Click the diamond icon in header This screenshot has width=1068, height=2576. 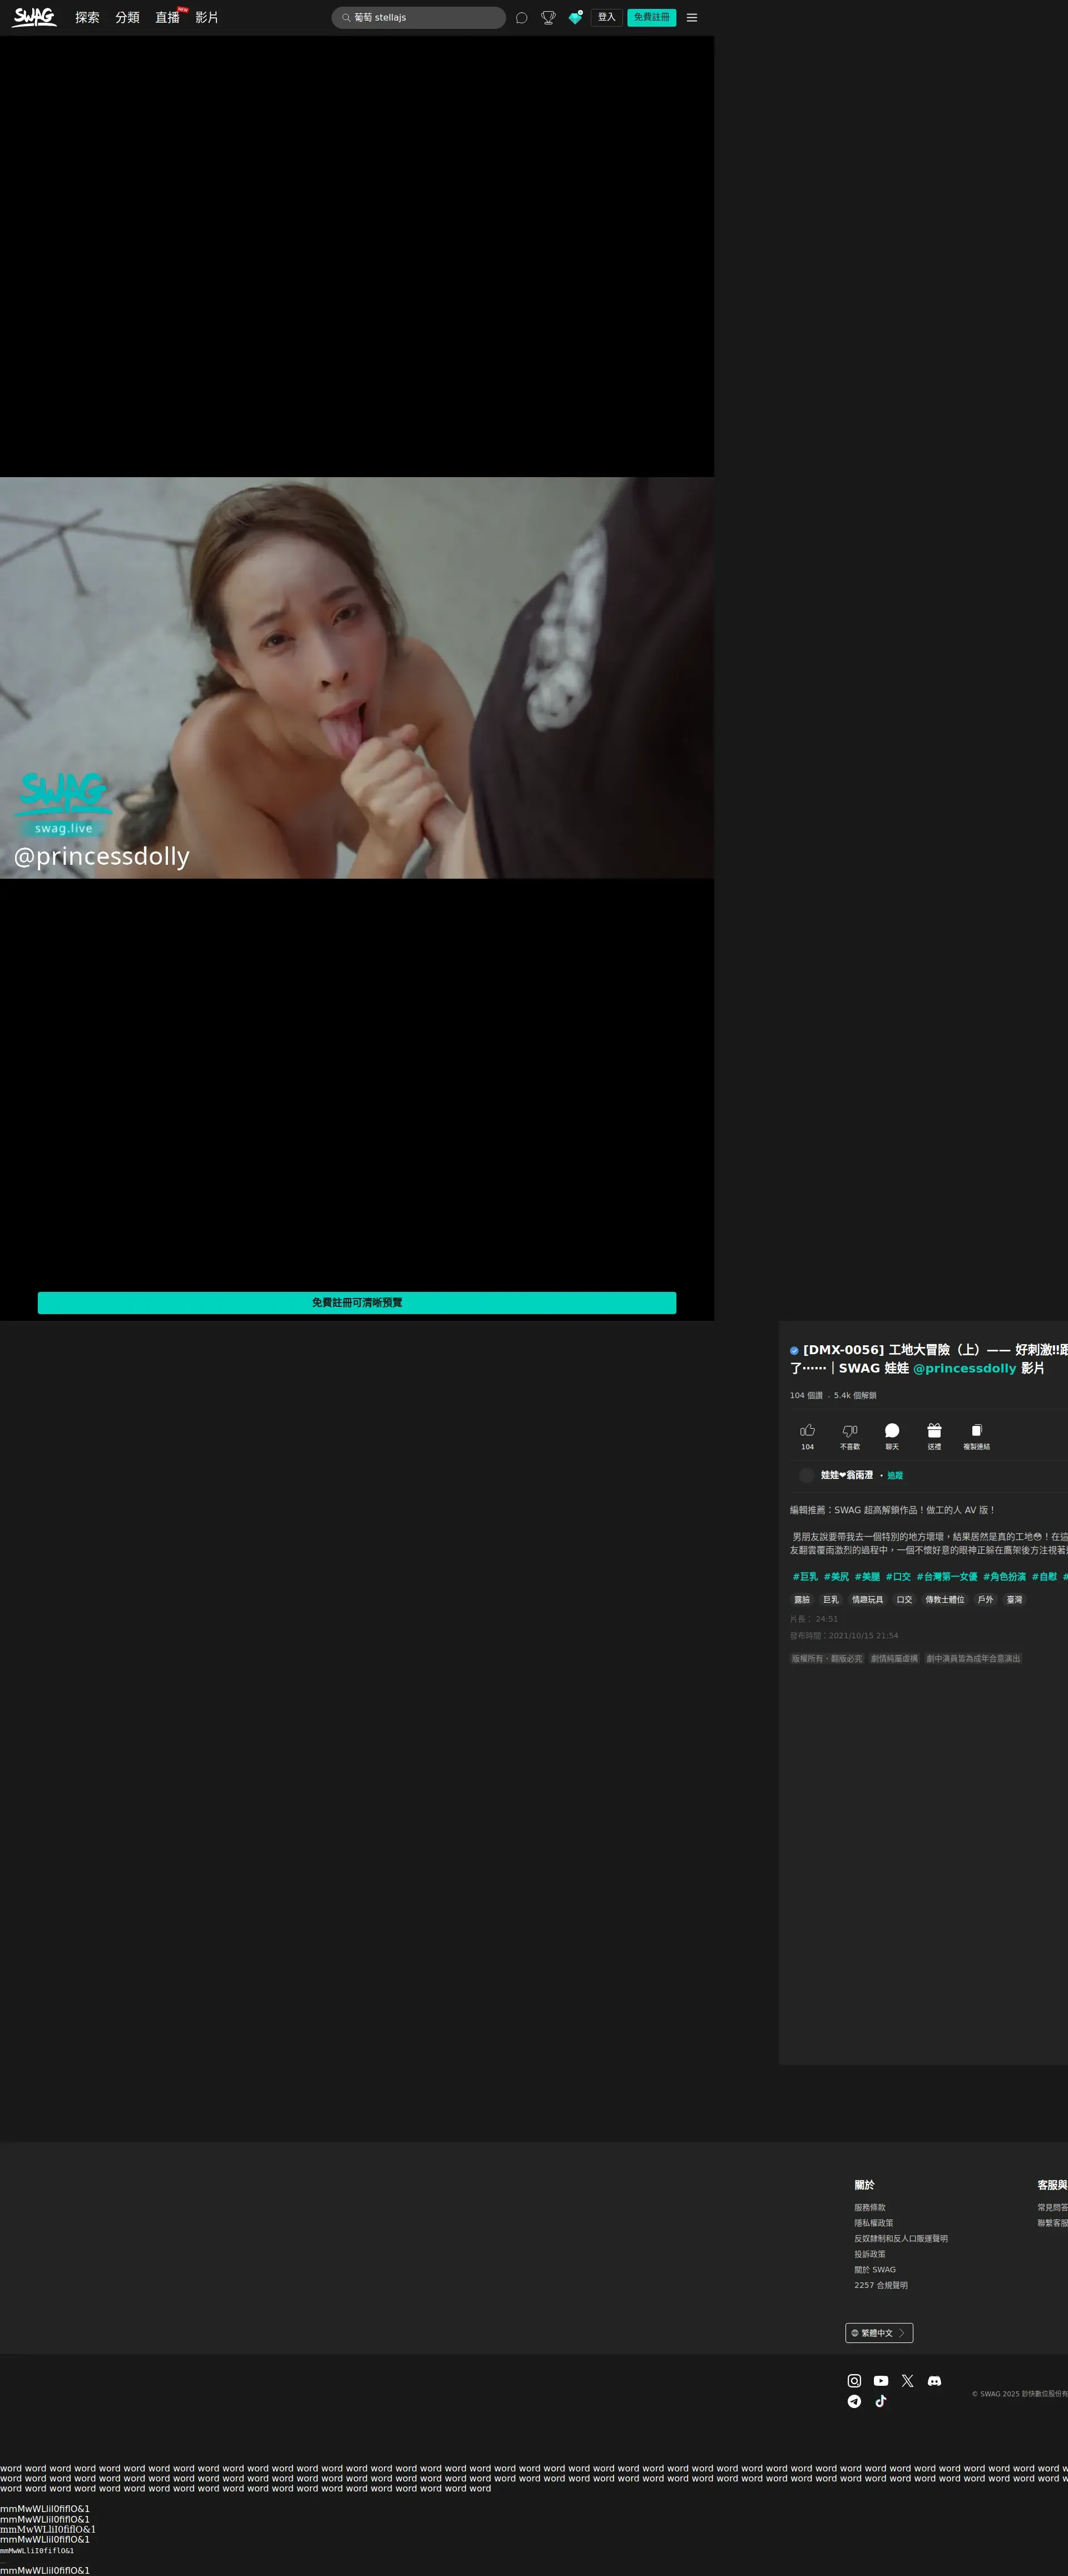coord(575,18)
